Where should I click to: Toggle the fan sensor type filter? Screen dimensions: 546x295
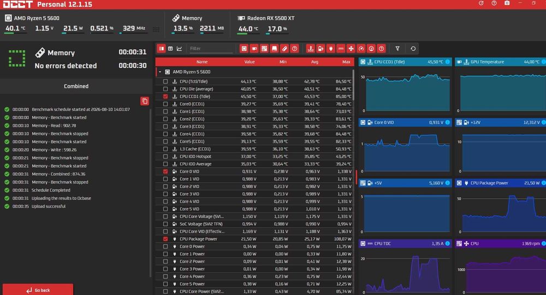pos(351,49)
